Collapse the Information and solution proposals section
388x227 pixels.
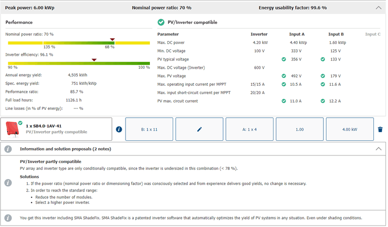pos(378,149)
